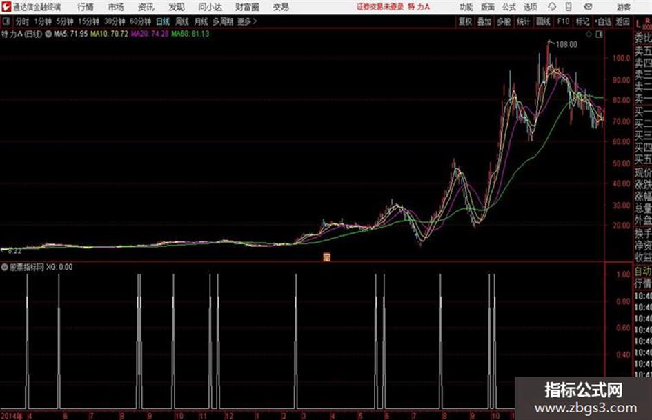
Task: Select the 日线 daily period tab
Action: click(163, 21)
